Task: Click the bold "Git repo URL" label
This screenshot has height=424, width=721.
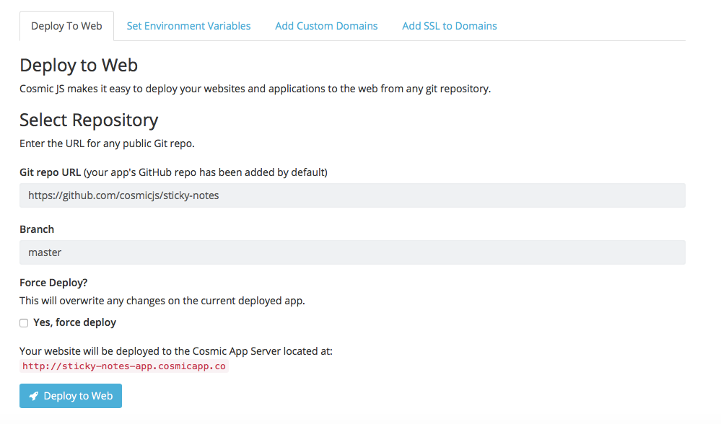Action: [51, 172]
